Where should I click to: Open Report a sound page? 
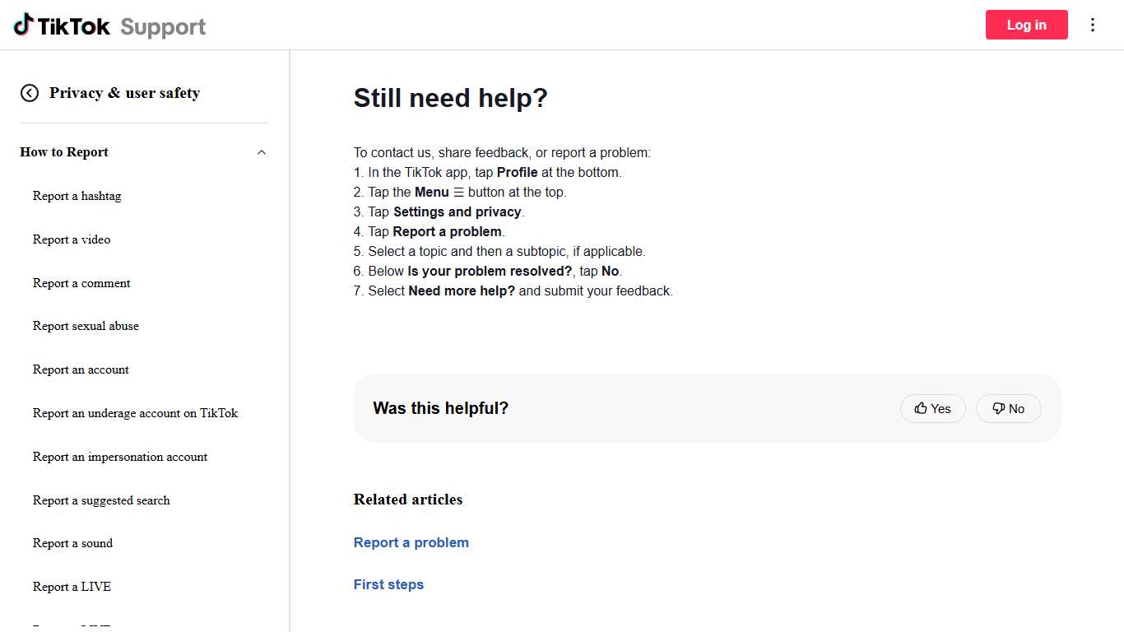click(72, 543)
